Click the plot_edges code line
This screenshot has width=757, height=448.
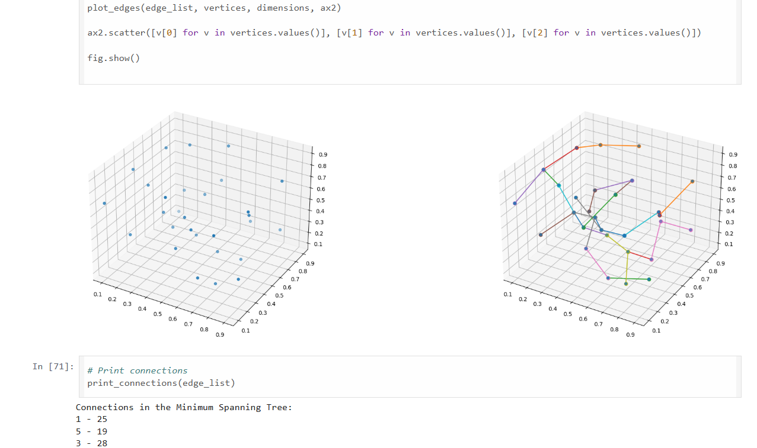[214, 8]
